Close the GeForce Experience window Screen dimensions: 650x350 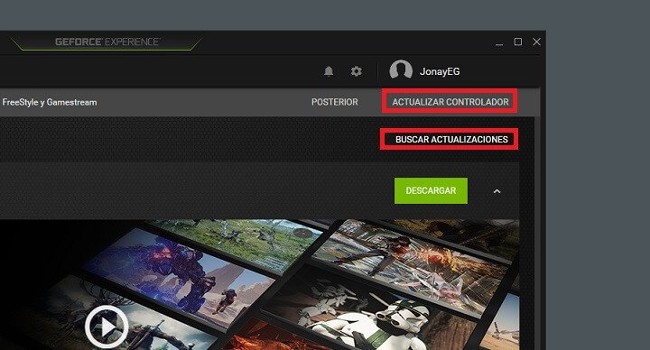click(536, 41)
